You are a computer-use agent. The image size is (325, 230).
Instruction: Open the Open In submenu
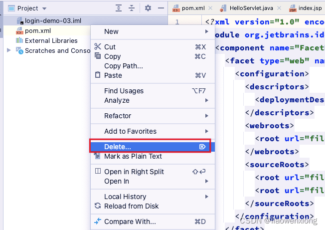(x=153, y=181)
